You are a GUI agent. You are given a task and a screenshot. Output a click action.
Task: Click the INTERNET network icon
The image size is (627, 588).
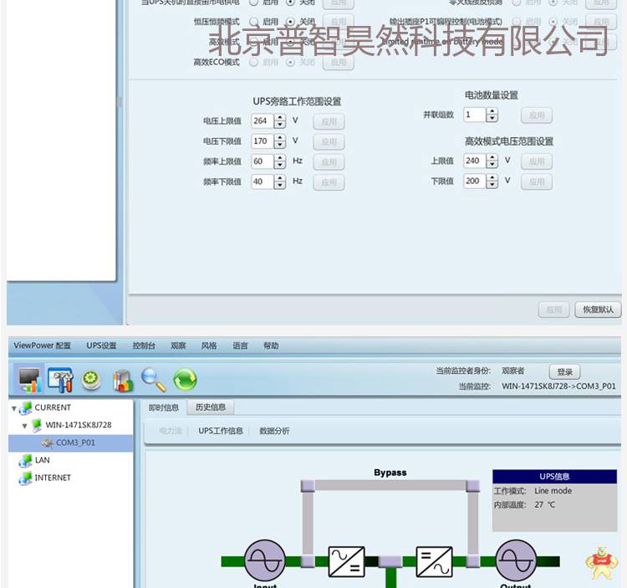26,478
